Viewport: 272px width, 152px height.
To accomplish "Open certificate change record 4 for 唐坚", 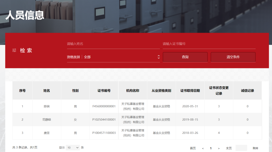I will click(219, 133).
